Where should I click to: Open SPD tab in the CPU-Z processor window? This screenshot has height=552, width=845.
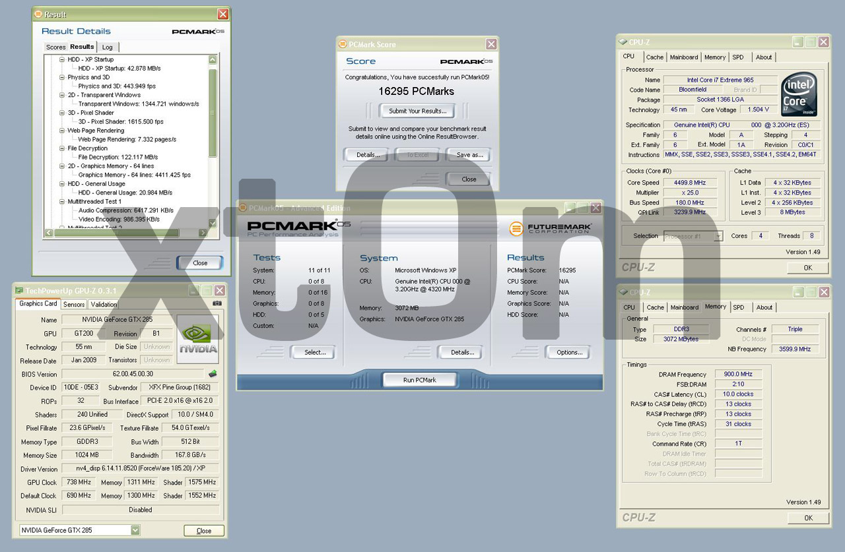pos(738,57)
